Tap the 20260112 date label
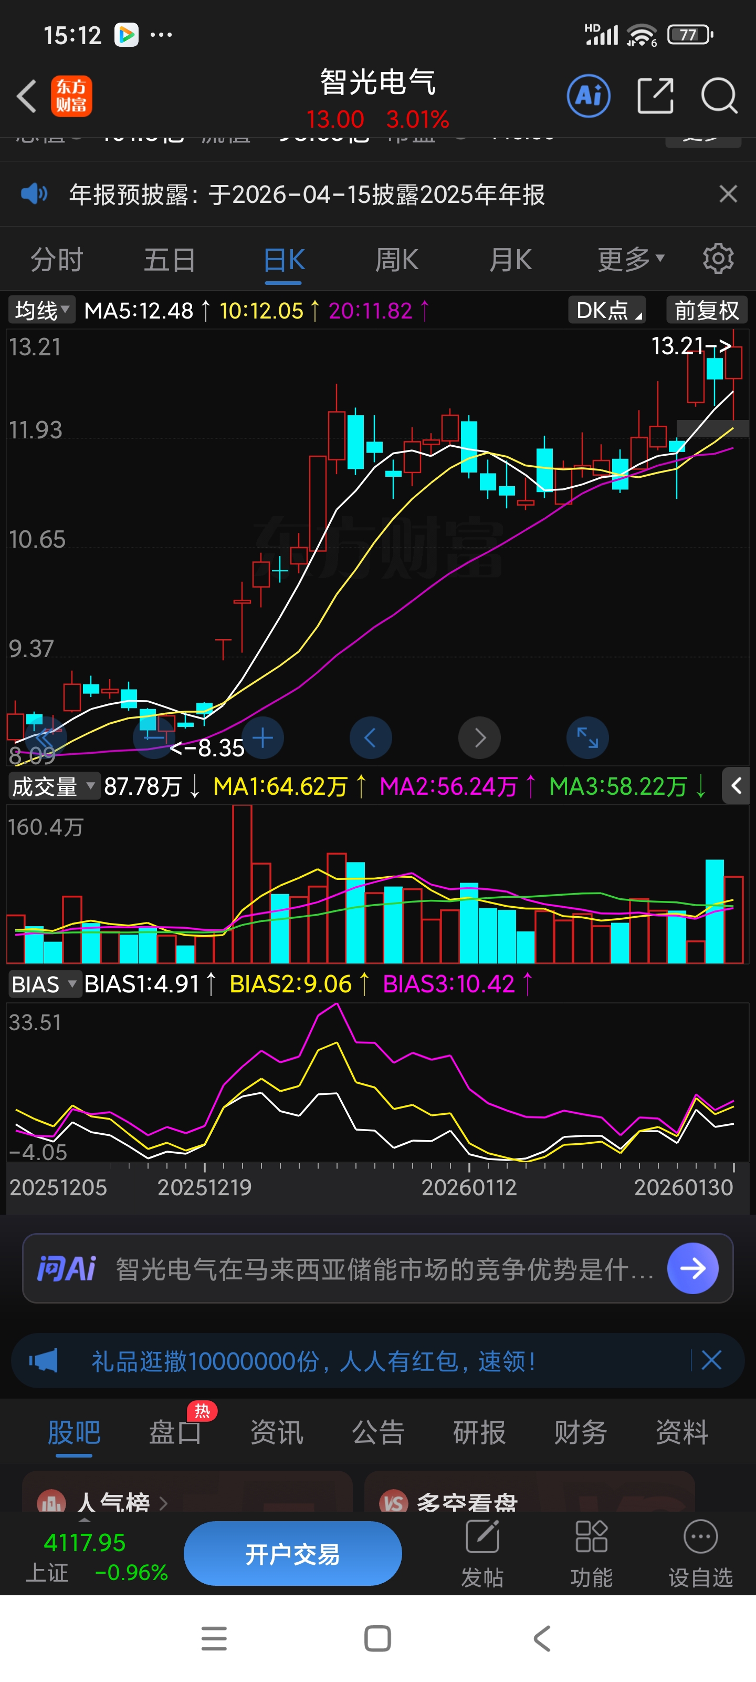The height and width of the screenshot is (1682, 756). 468,1187
